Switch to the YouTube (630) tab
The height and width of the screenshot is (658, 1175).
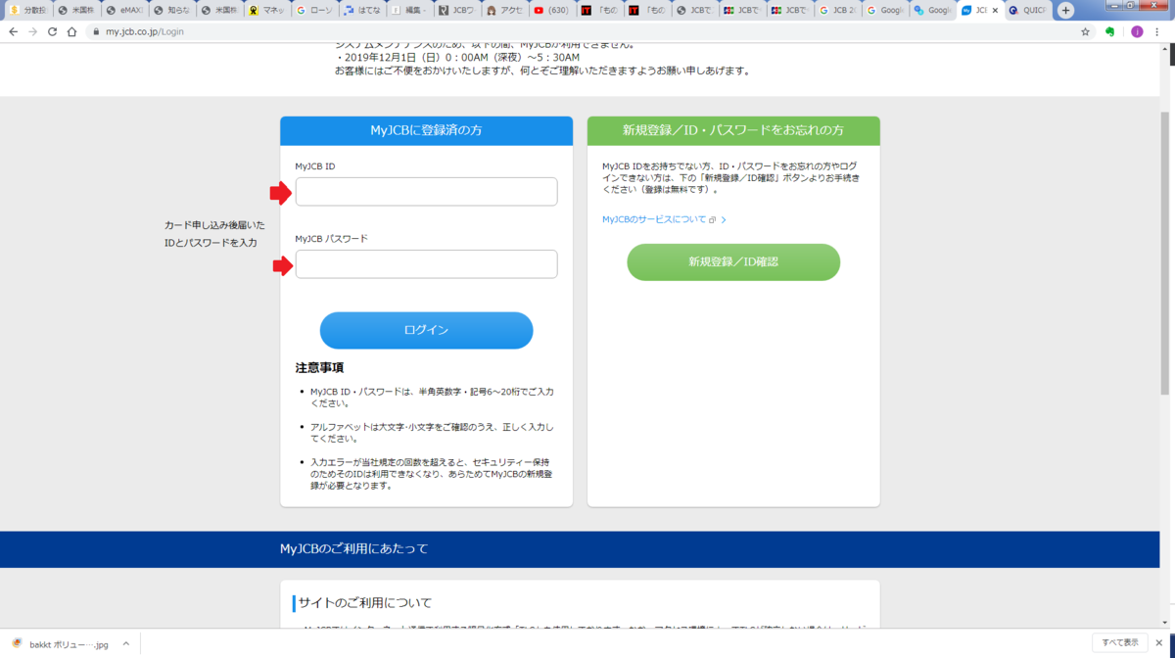[552, 11]
